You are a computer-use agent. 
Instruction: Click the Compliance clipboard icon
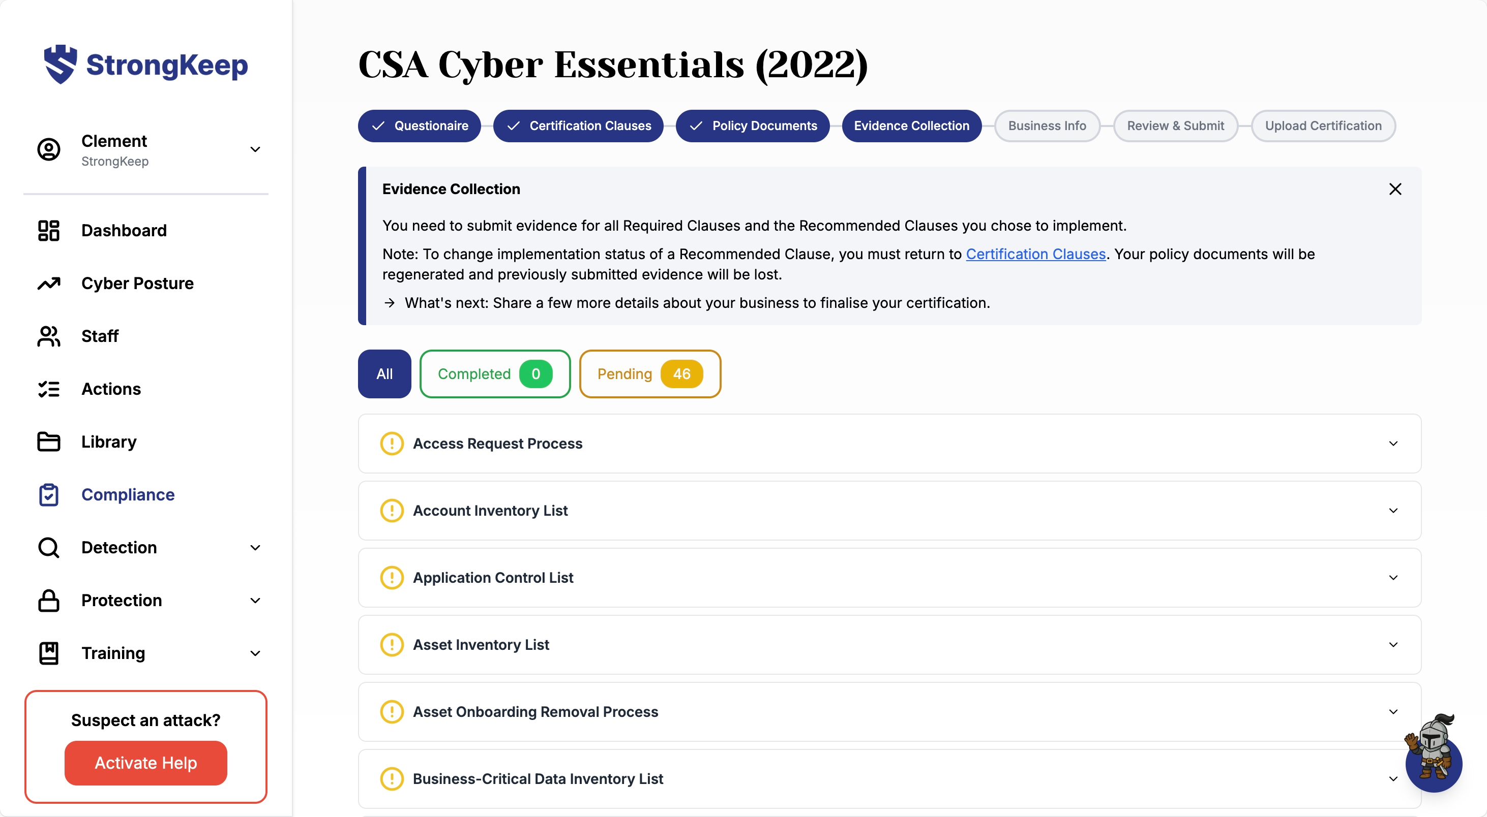48,495
